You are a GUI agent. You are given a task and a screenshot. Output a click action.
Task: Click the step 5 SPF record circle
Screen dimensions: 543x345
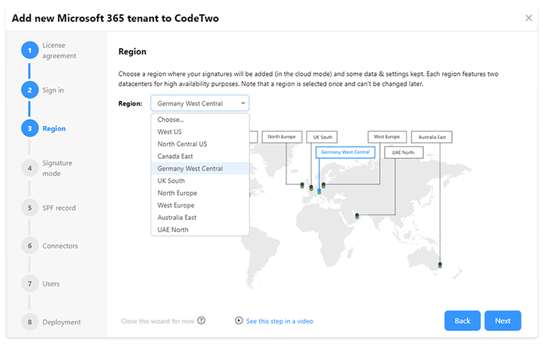[30, 208]
